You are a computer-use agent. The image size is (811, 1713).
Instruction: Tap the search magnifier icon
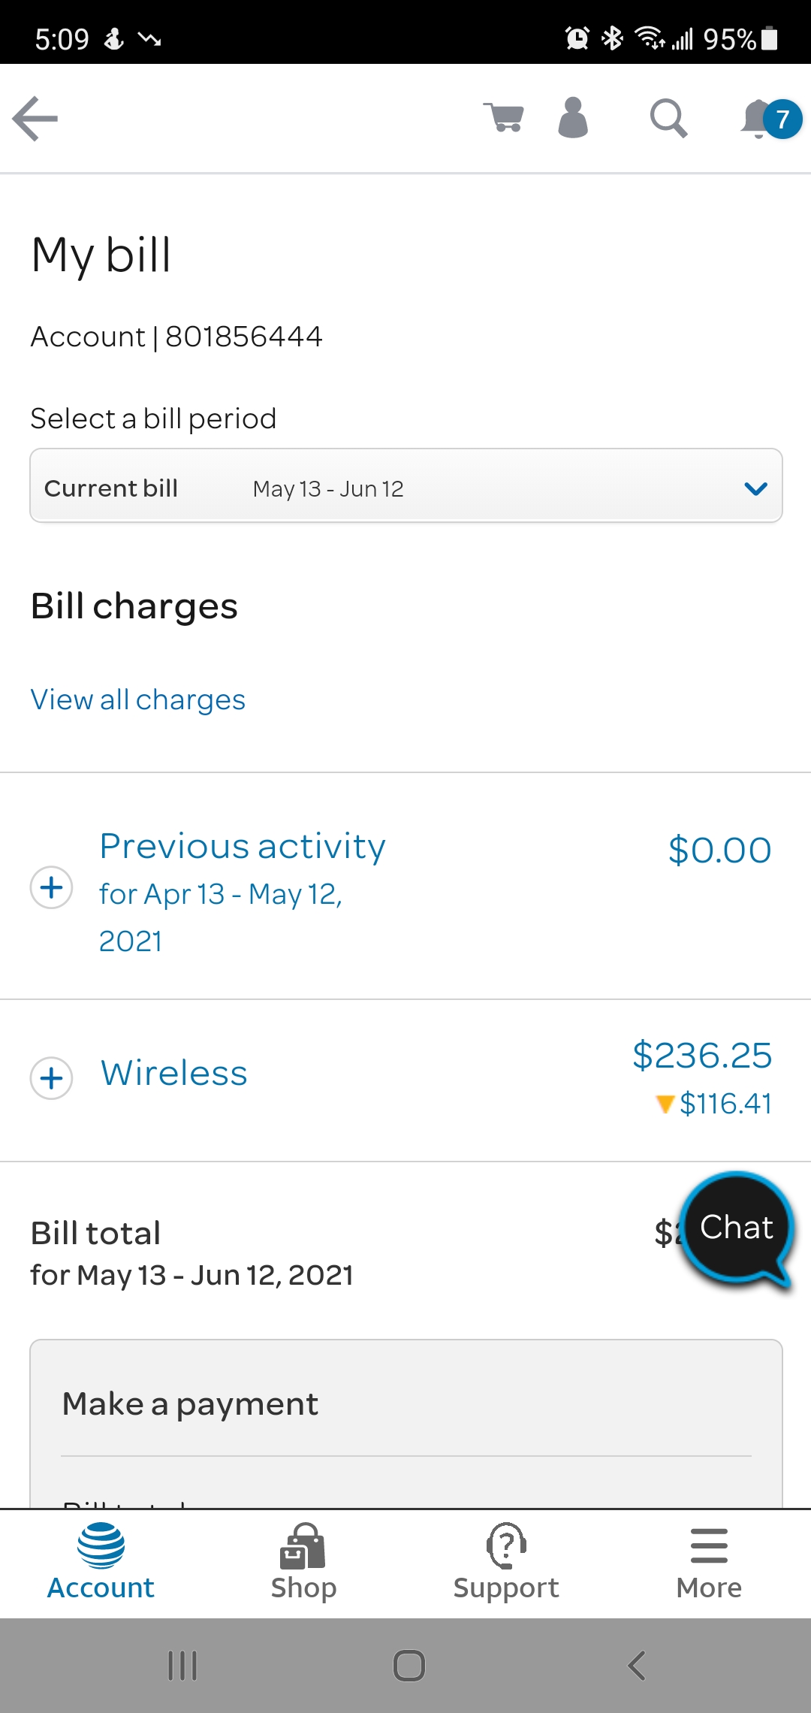pos(668,119)
